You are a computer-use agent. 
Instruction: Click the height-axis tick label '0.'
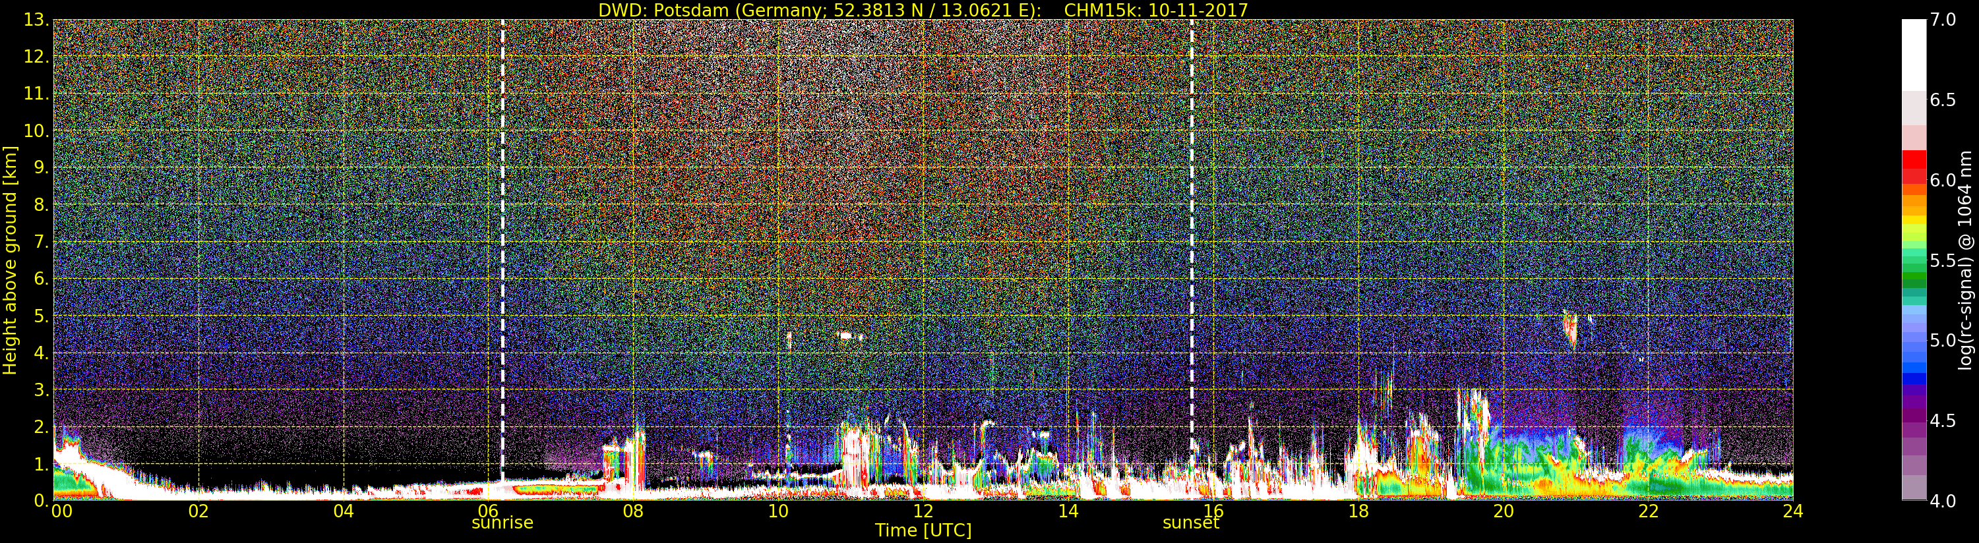coord(42,501)
